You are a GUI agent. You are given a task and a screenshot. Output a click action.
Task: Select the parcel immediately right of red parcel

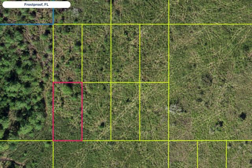(x=96, y=111)
